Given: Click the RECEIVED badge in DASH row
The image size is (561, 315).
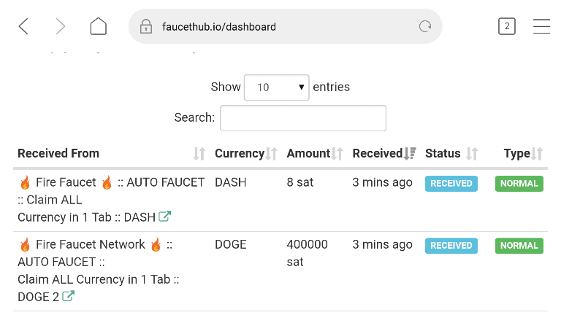Looking at the screenshot, I should (x=451, y=184).
